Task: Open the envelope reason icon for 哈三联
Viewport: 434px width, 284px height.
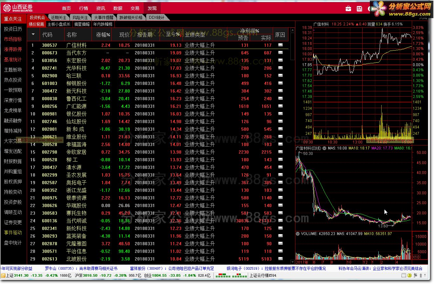Action: (280, 76)
